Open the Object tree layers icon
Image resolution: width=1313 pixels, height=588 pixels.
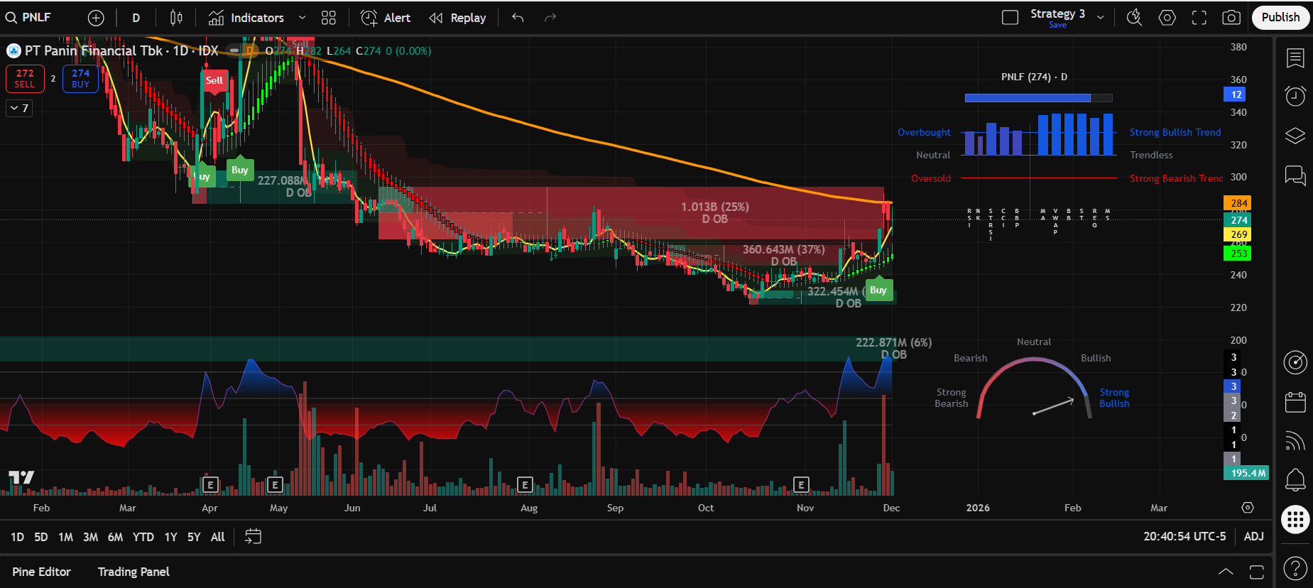[x=1295, y=135]
